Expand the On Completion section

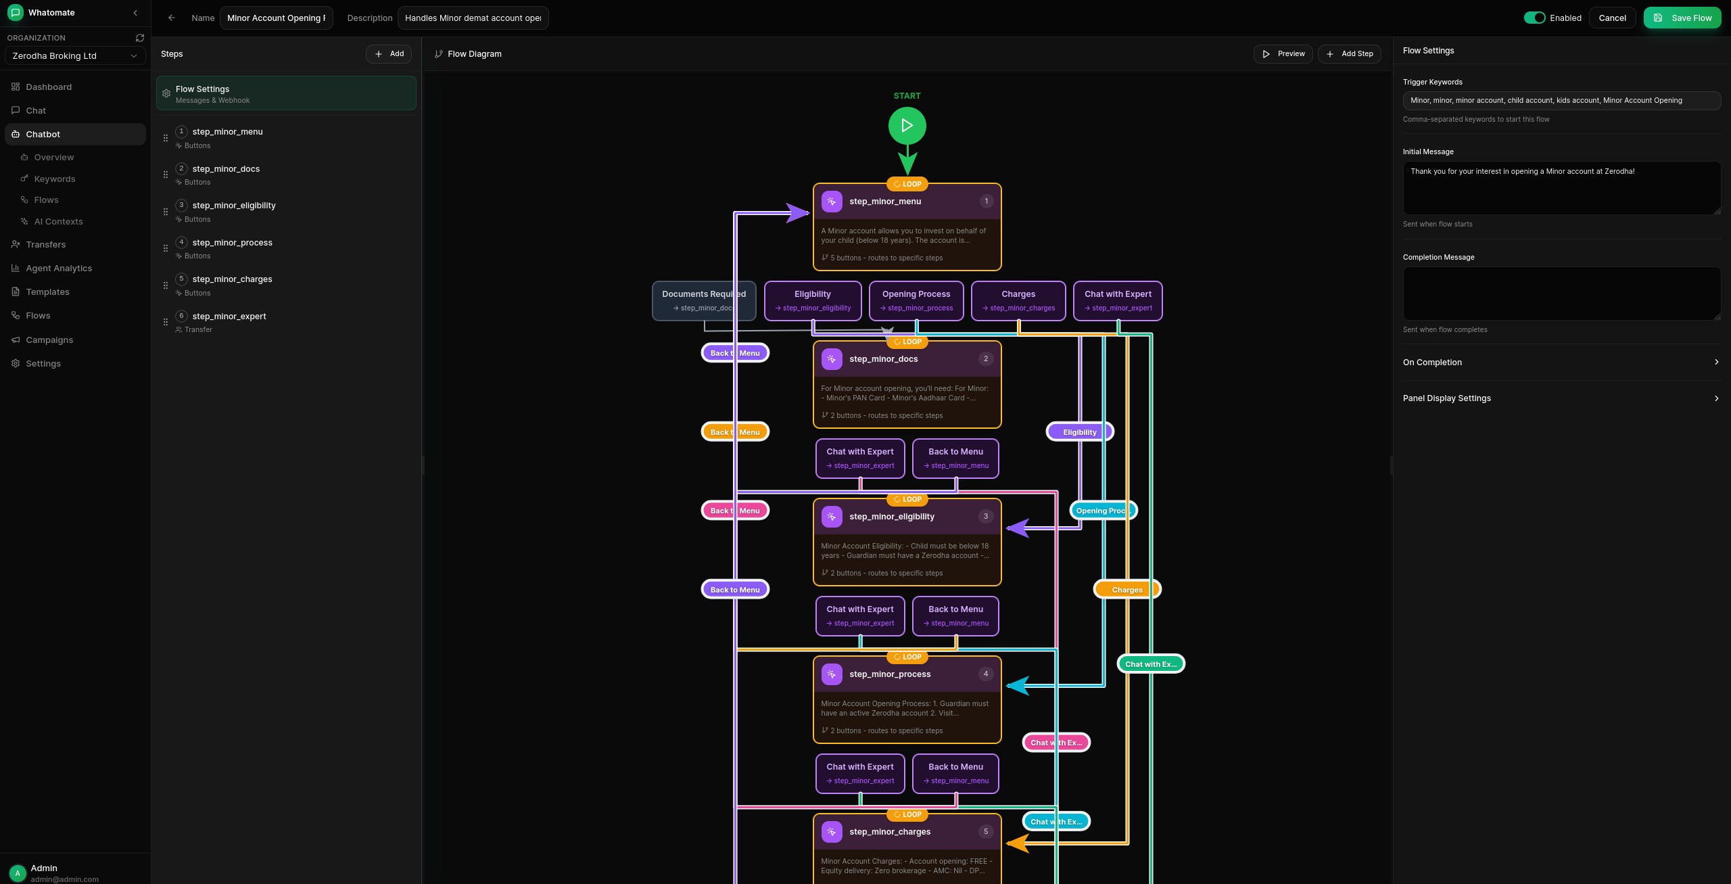tap(1562, 362)
